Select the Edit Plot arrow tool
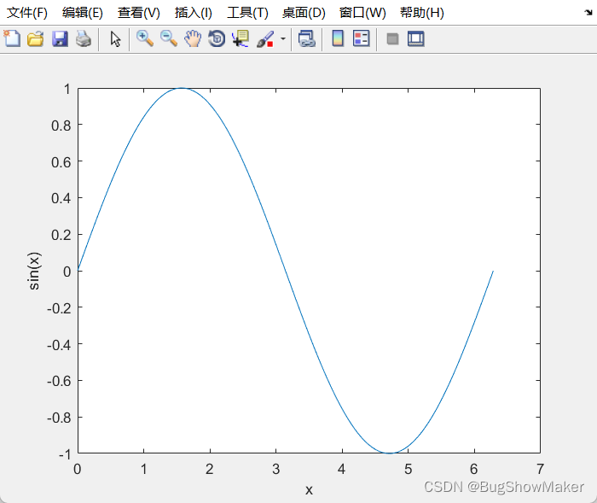Screen dimensions: 597x503 (115, 39)
